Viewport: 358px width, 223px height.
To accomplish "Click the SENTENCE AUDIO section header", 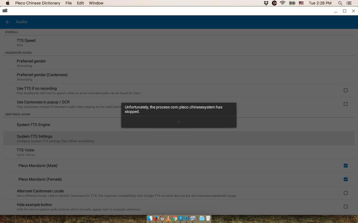I will pyautogui.click(x=18, y=114).
